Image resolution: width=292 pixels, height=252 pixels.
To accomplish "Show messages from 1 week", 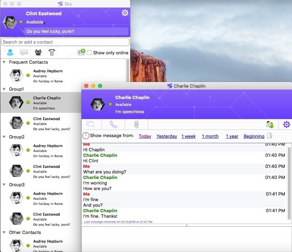I will pyautogui.click(x=188, y=136).
